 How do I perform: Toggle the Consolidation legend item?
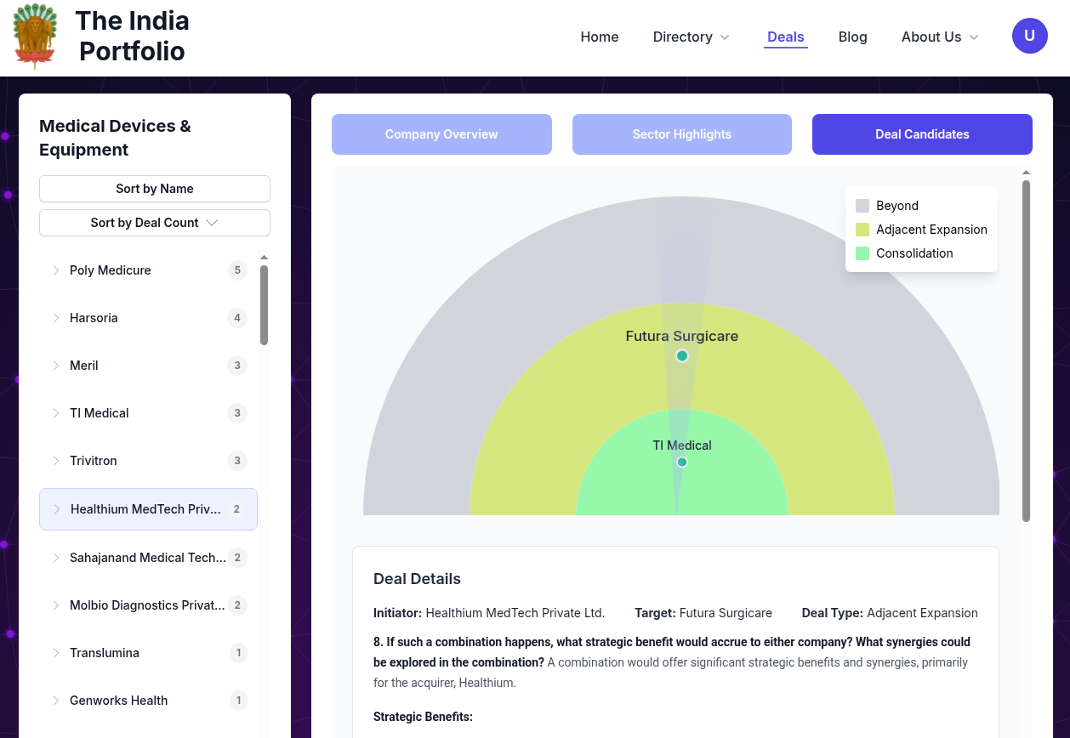point(905,253)
